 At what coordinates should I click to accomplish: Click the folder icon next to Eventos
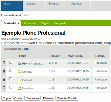coord(19,80)
